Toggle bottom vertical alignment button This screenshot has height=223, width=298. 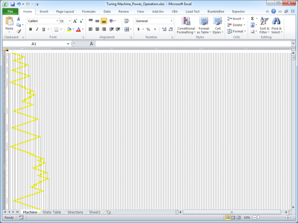tap(104, 21)
